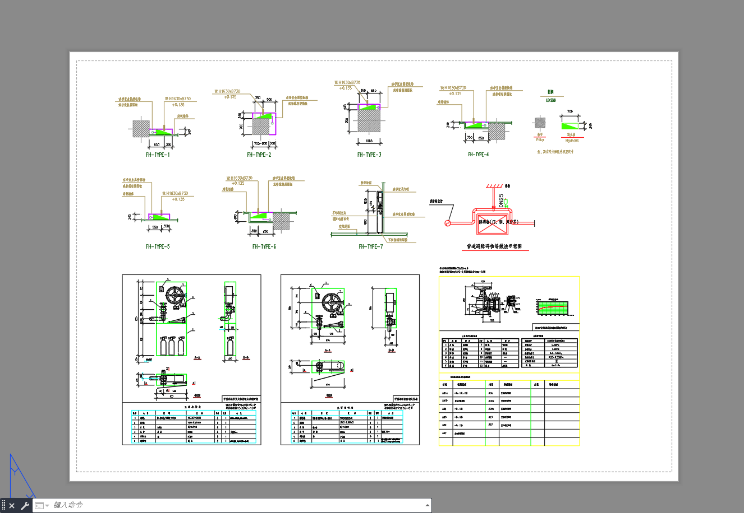Select the FH-TYPE-2 label

(x=259, y=155)
